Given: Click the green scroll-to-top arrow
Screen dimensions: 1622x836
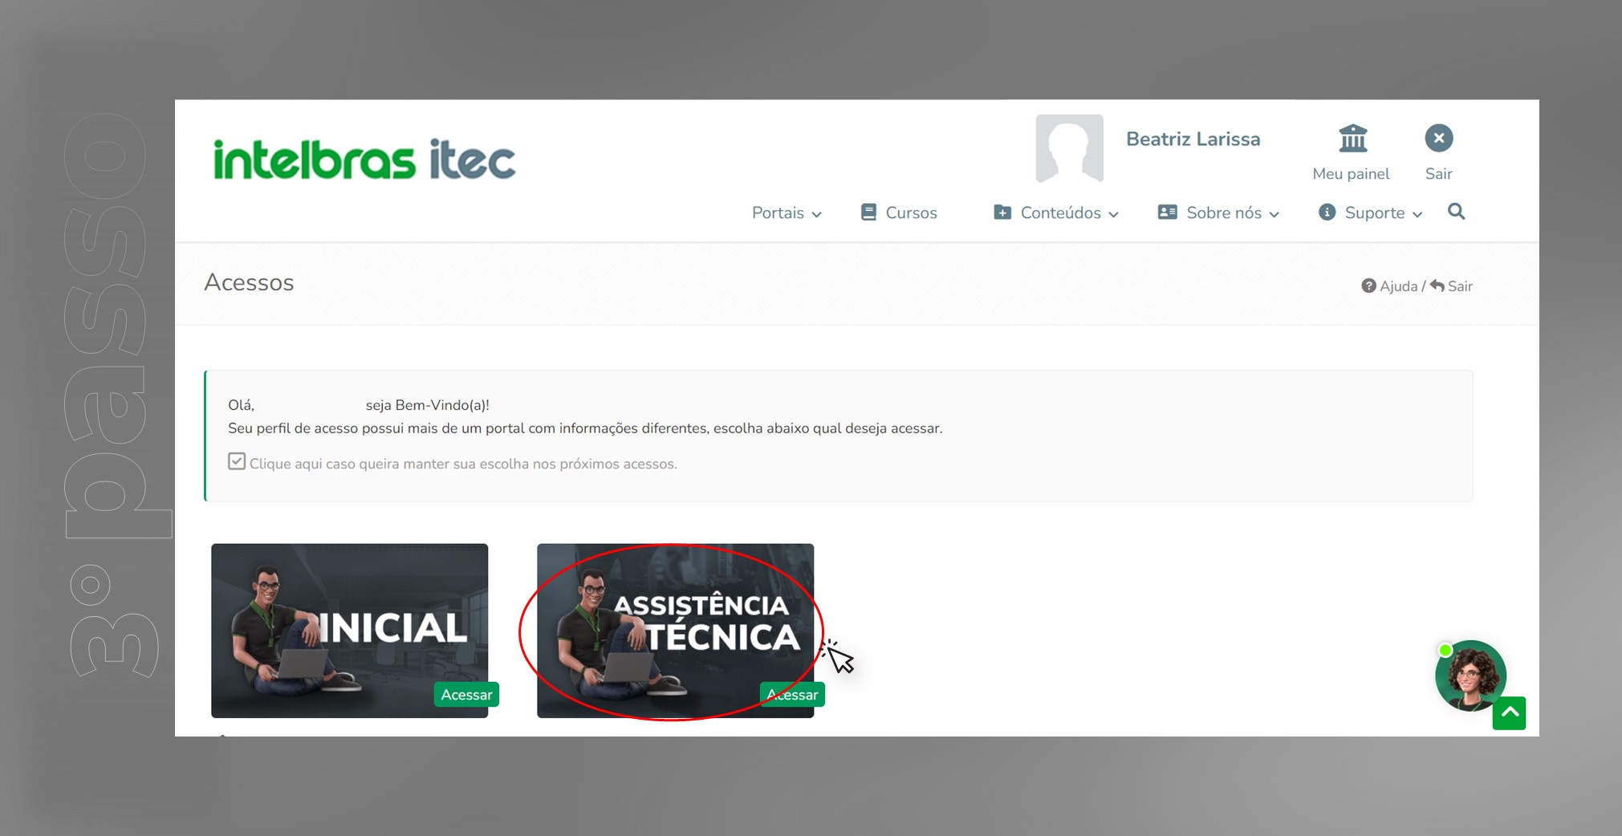Looking at the screenshot, I should click(1509, 713).
